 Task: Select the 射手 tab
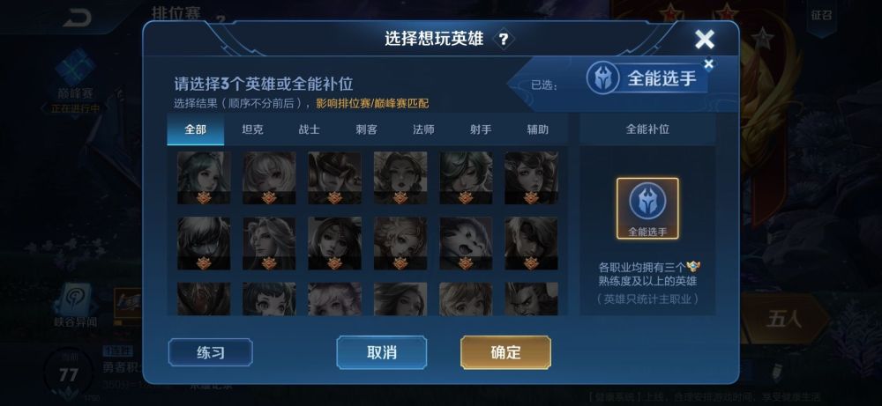481,129
